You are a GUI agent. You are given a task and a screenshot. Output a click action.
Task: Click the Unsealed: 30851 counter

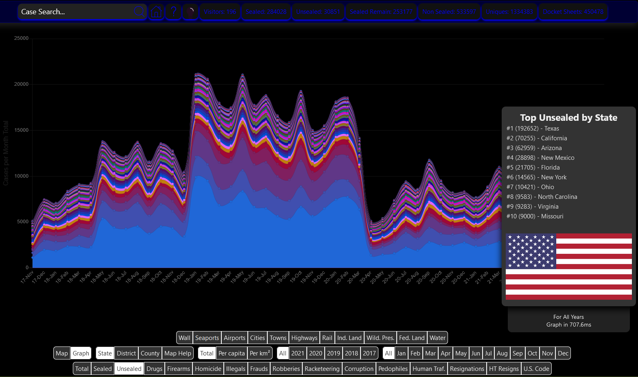click(318, 12)
